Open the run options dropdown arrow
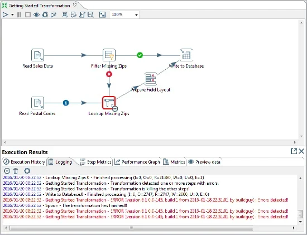 pos(12,15)
